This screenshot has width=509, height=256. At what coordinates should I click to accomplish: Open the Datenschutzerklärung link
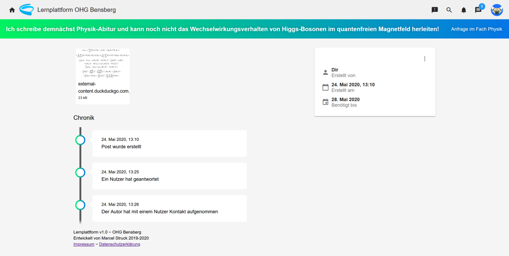(x=120, y=244)
